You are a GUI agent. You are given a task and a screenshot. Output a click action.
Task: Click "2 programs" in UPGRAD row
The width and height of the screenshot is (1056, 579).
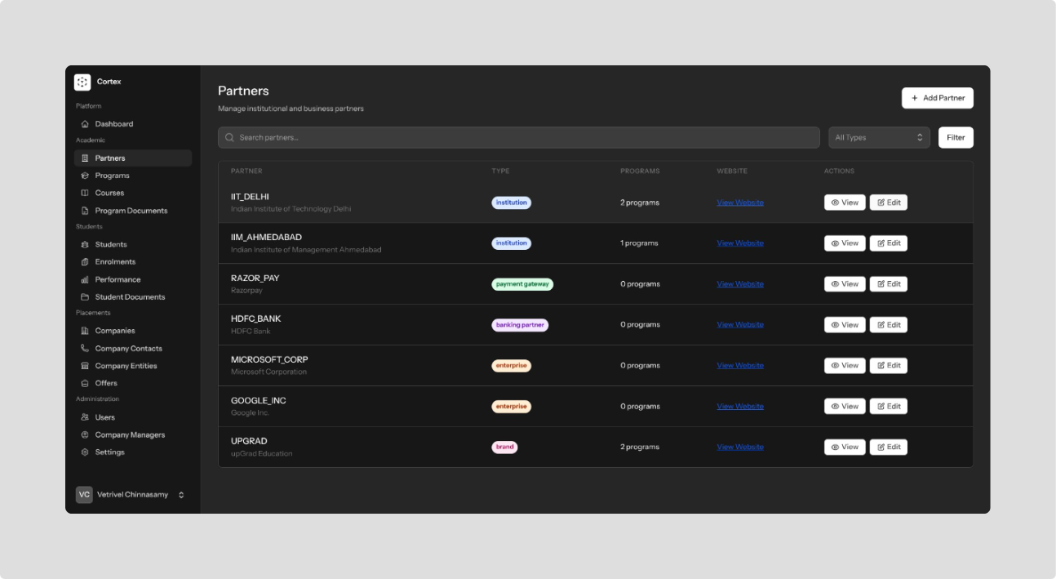[640, 448]
